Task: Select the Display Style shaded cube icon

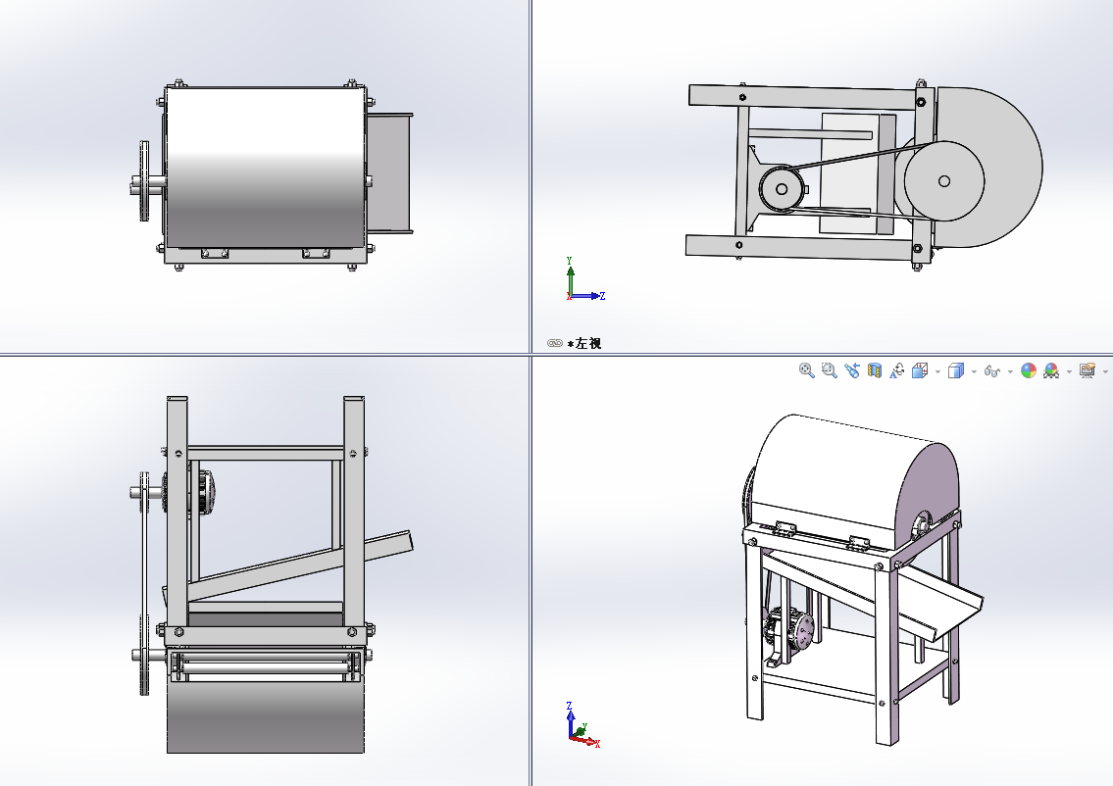Action: tap(955, 370)
